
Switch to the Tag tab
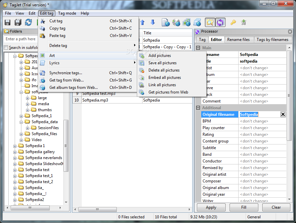click(x=202, y=40)
